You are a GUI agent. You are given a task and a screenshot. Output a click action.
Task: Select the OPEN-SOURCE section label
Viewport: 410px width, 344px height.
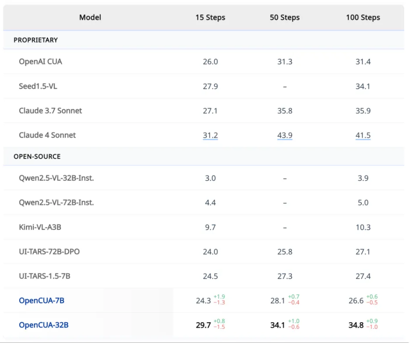37,156
